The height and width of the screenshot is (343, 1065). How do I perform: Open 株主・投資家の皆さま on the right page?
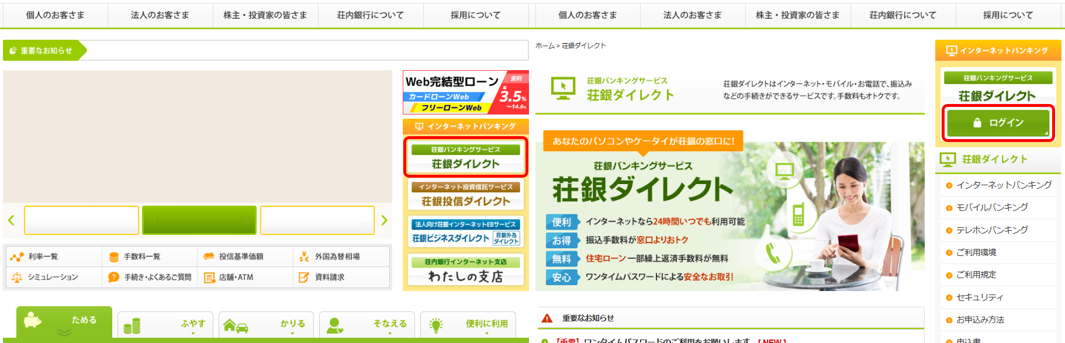coord(798,15)
